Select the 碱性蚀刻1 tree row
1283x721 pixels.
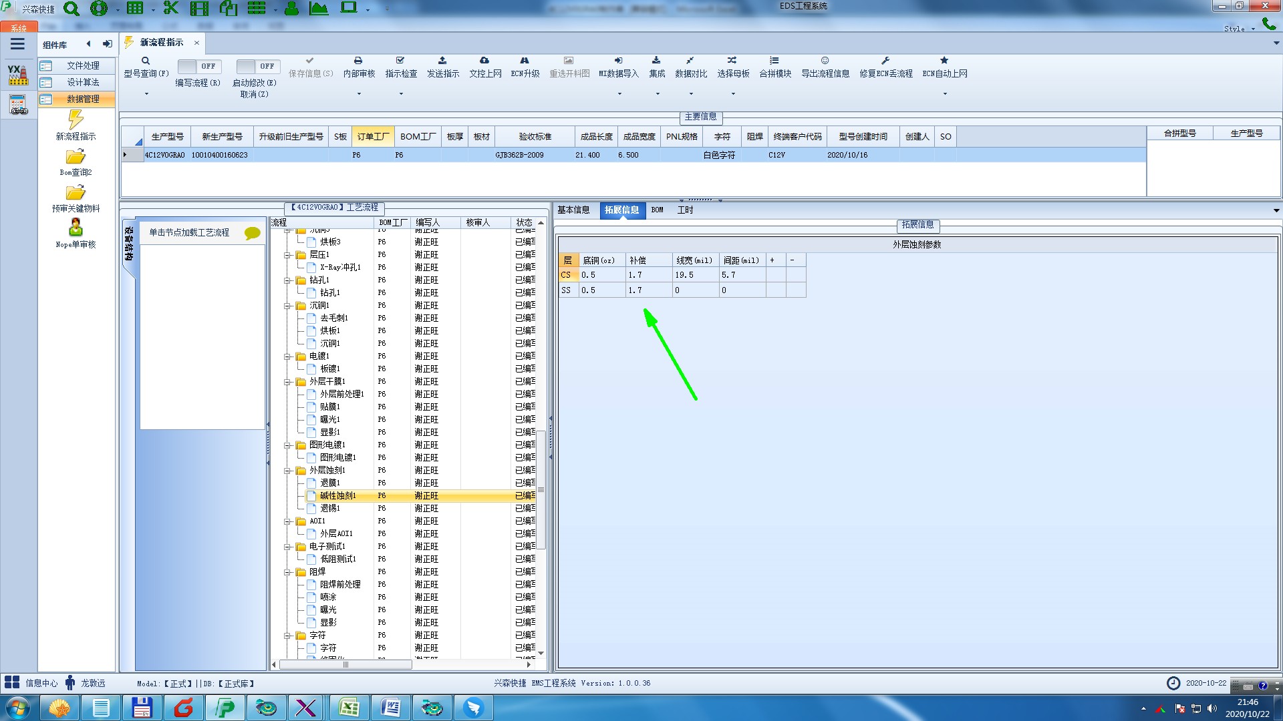click(x=420, y=496)
